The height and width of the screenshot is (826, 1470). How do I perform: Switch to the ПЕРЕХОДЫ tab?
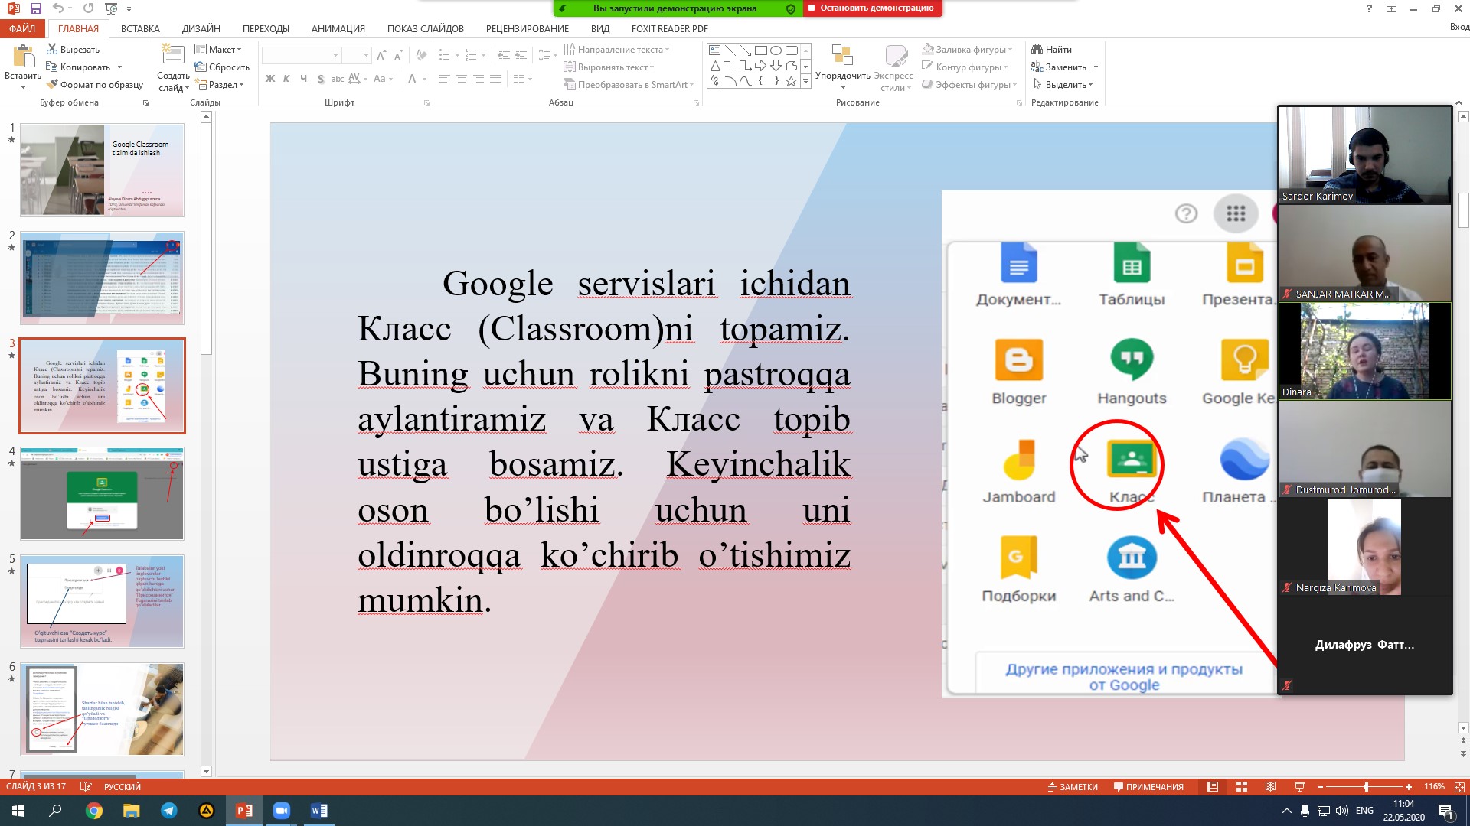[x=266, y=28]
